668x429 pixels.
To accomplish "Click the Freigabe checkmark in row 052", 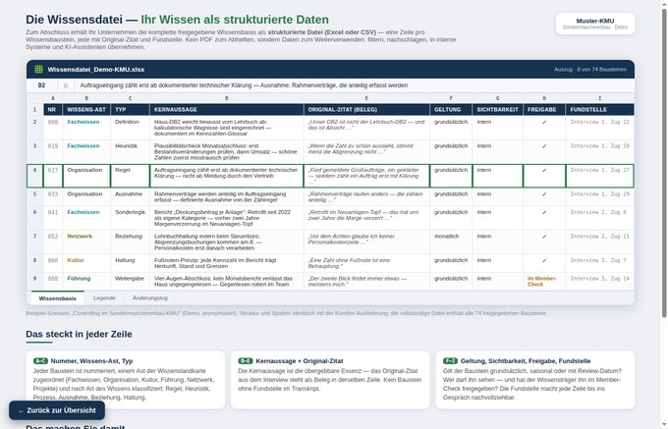I will click(x=544, y=237).
